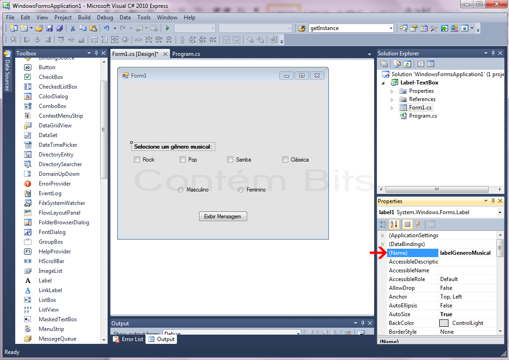Viewport: 509px width, 360px height.
Task: Switch to the Program.cs tab
Action: pos(186,54)
